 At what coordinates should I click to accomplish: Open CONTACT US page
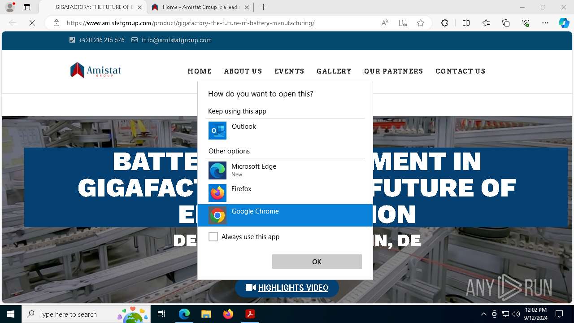460,71
